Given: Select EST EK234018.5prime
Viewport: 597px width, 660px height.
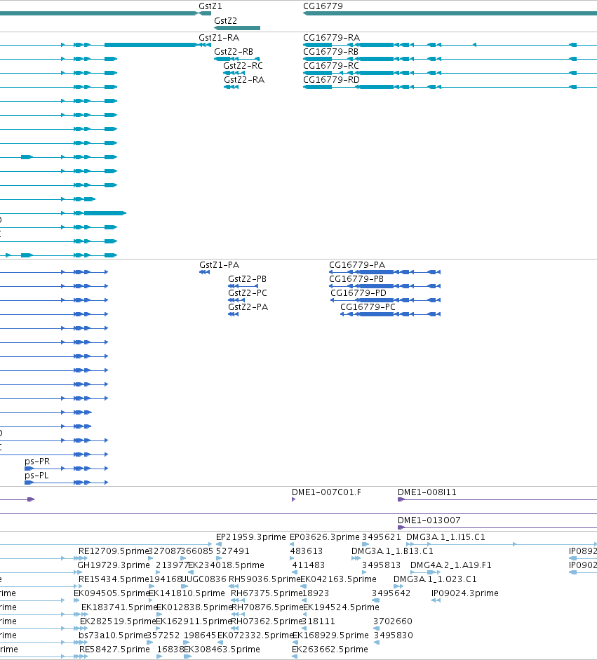Looking at the screenshot, I should pos(226,565).
